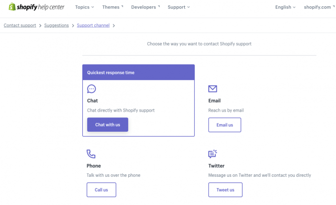This screenshot has width=336, height=205.
Task: Click the Shopify shopping bag logo
Action: [x=12, y=7]
